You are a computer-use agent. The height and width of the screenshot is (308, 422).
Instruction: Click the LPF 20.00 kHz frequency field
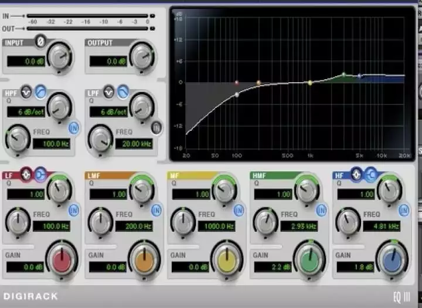coord(134,144)
